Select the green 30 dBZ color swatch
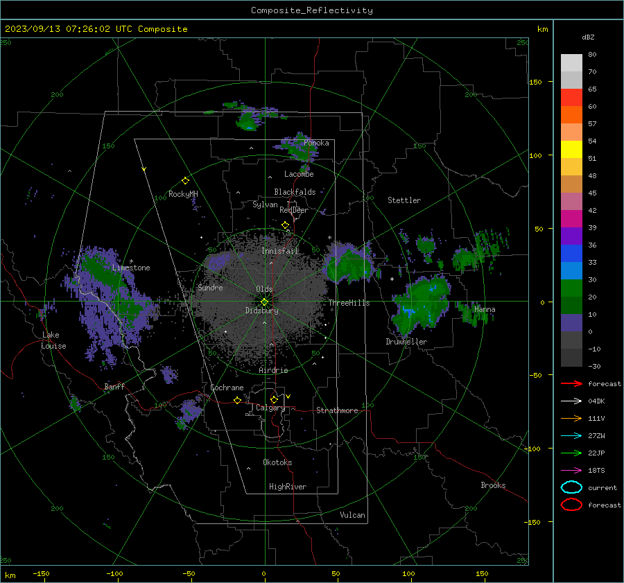624x583 pixels. 571,288
